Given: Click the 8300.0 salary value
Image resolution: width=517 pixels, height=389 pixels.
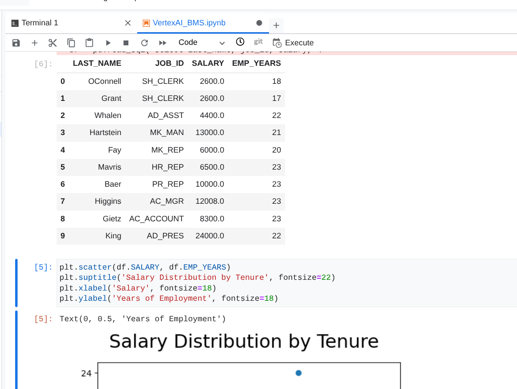Looking at the screenshot, I should coord(212,219).
